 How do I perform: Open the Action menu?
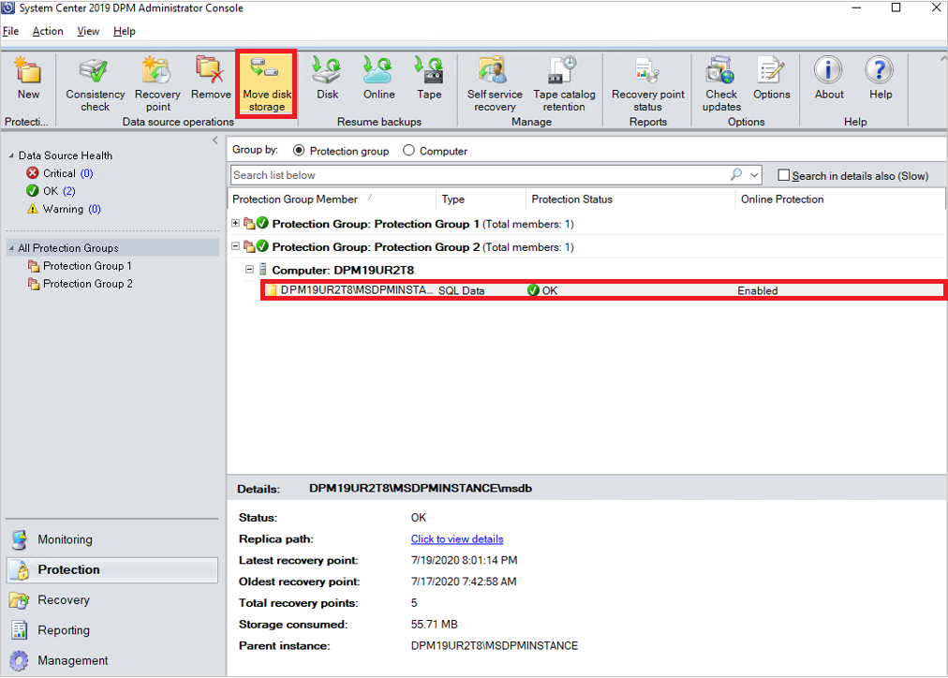(48, 32)
